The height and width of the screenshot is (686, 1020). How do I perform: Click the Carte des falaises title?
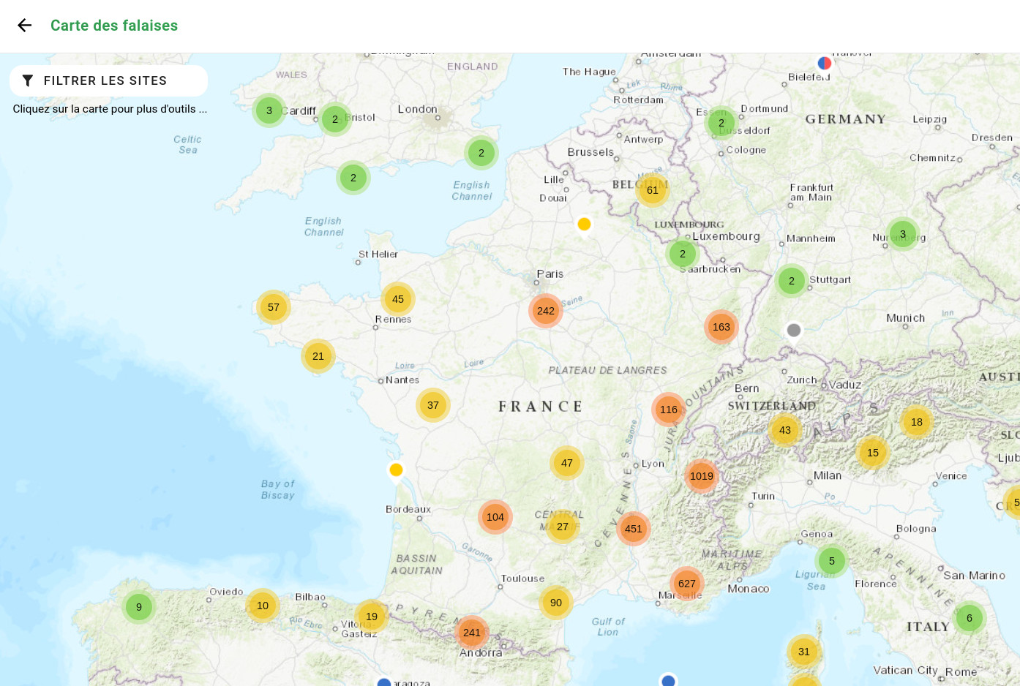tap(114, 26)
